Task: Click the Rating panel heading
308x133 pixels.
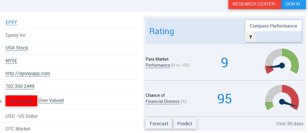Action: [x=162, y=31]
